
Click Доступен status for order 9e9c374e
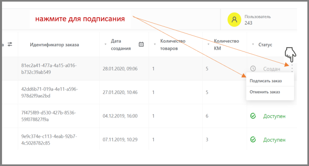[x=274, y=140]
